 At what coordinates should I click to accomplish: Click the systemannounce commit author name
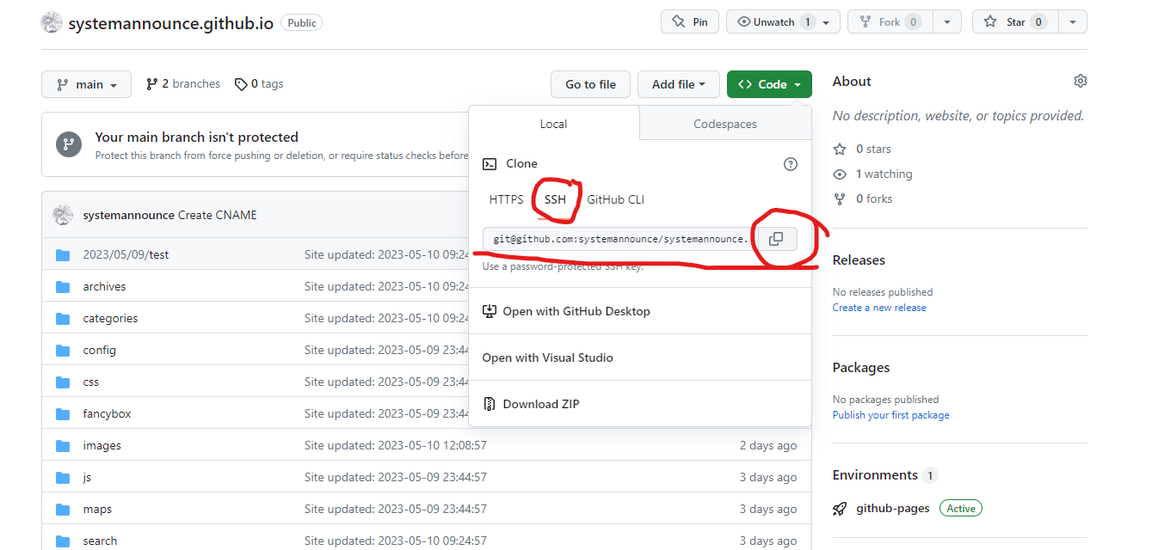coord(129,215)
